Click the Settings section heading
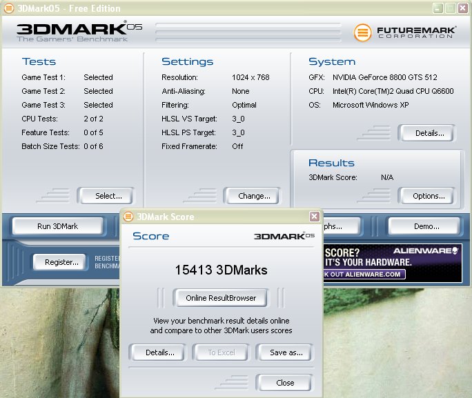Screen dimensions: 472x398 (187, 61)
